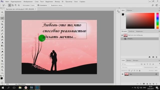The height and width of the screenshot is (90, 160).
Task: Toggle Lock Transparent Pixels in Layers panel
Action: tap(129, 70)
